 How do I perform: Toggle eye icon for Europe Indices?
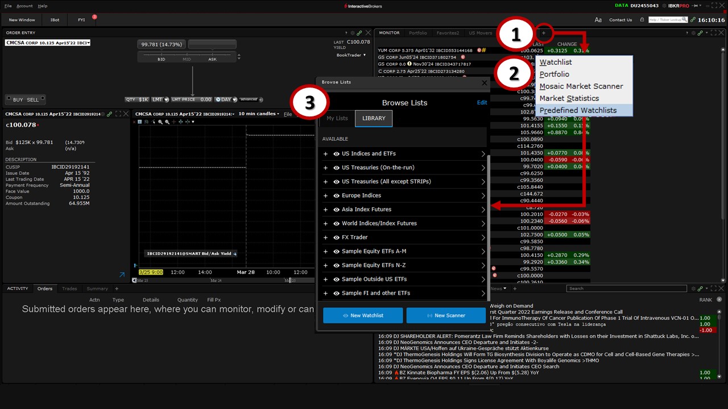click(x=337, y=196)
